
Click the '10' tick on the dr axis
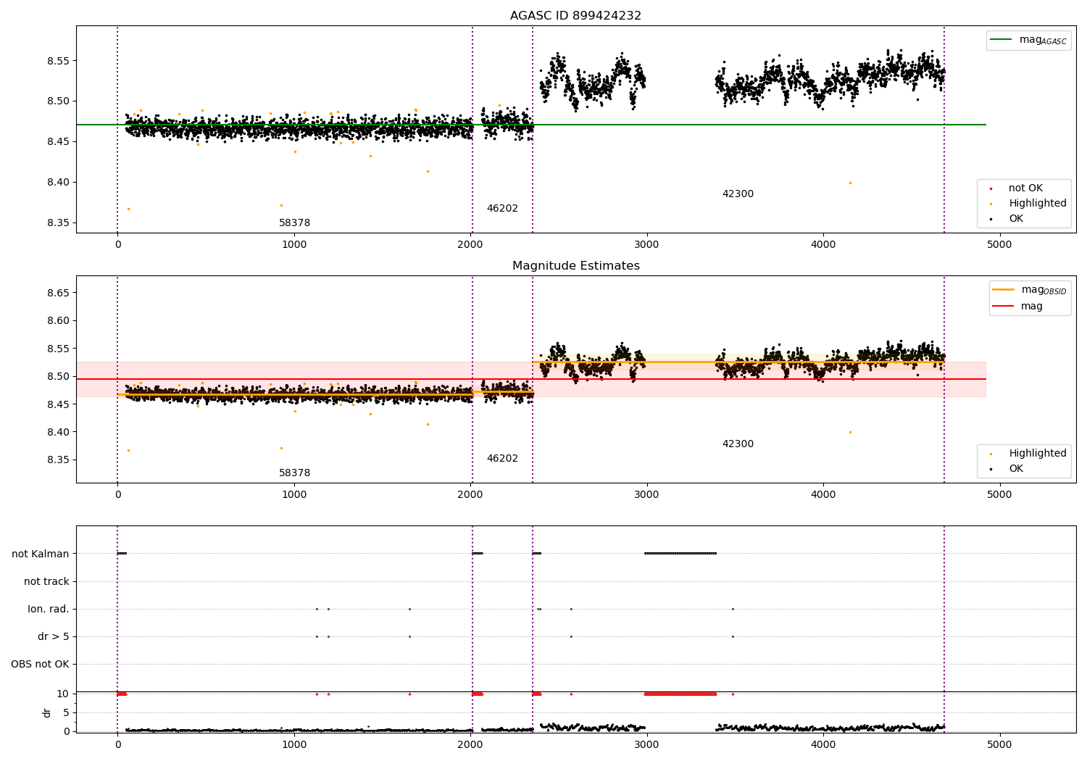coord(63,694)
